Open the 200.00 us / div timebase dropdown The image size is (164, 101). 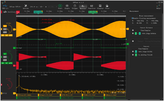[x=37, y=7]
